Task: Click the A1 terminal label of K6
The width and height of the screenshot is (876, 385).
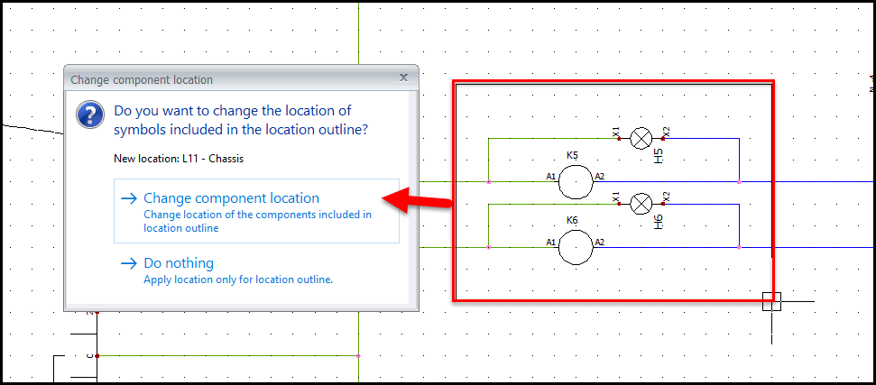Action: [x=551, y=243]
